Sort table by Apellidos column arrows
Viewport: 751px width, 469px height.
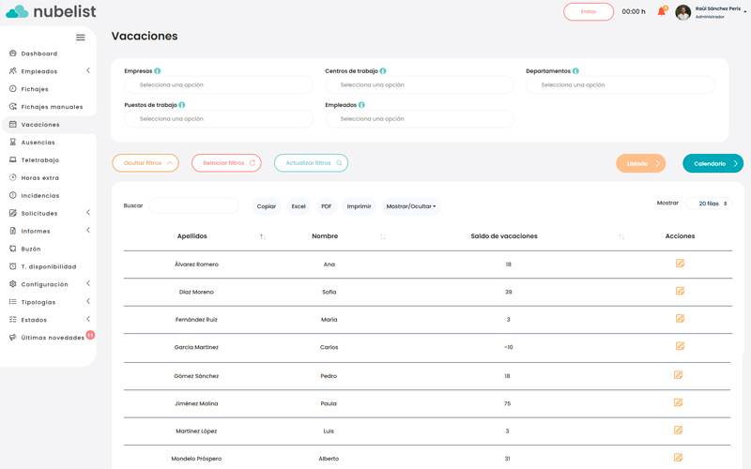point(263,236)
